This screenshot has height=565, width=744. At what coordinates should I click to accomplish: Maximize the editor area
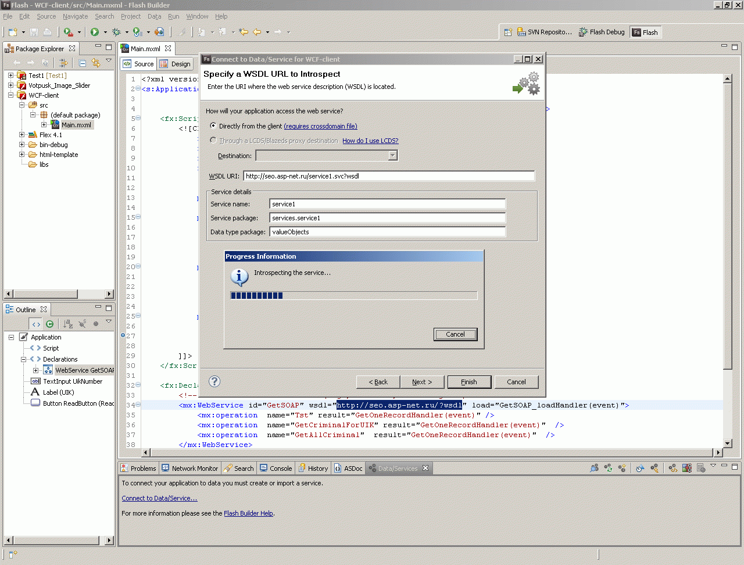tap(735, 47)
